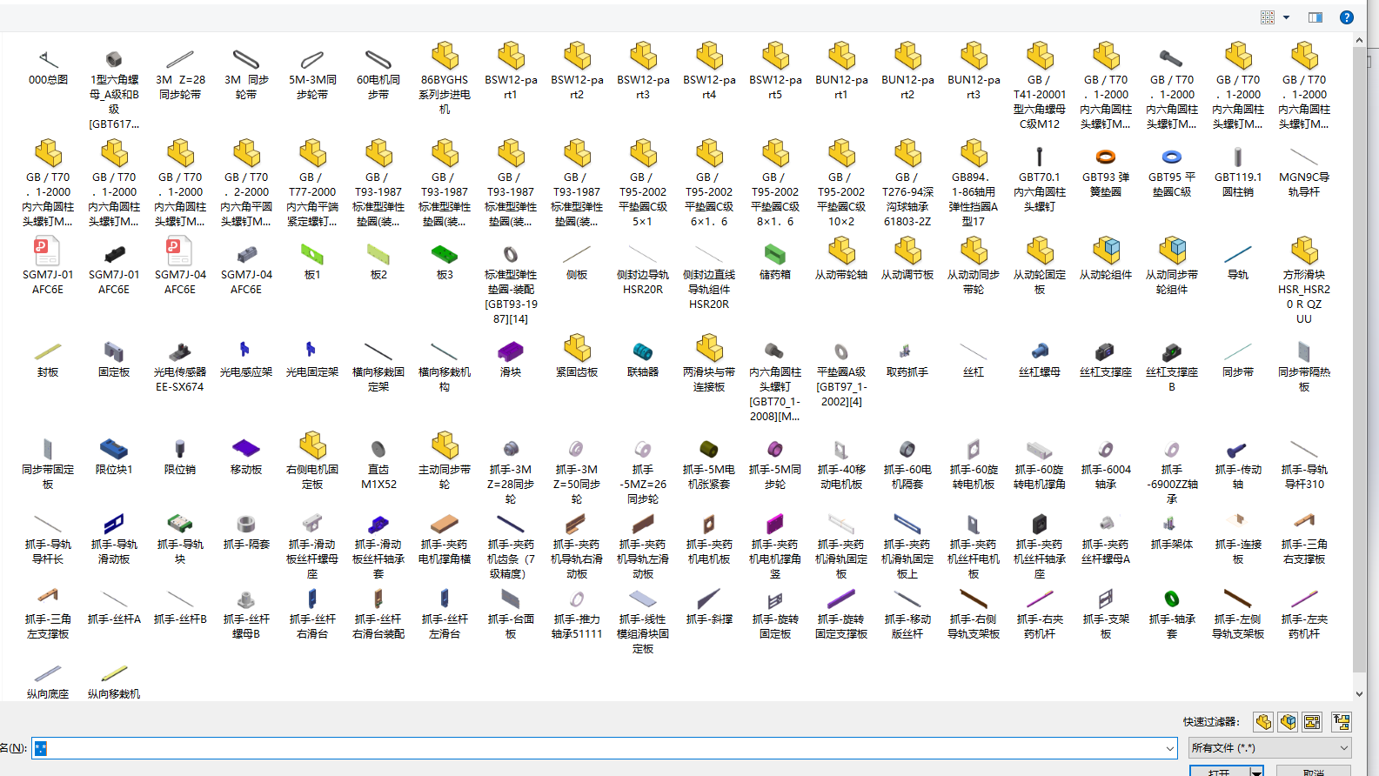Open the help question mark icon

pyautogui.click(x=1346, y=17)
